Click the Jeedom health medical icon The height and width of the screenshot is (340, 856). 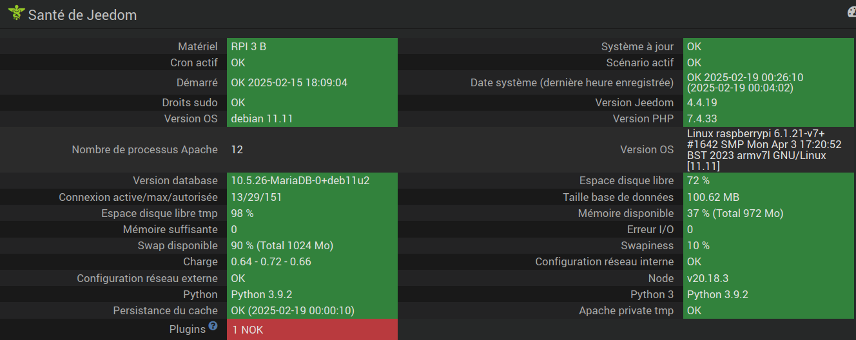(16, 14)
